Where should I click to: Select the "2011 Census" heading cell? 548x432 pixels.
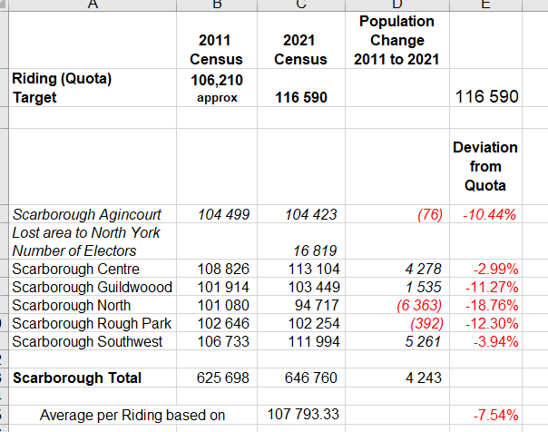point(214,50)
